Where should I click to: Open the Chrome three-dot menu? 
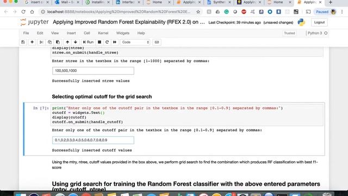coord(342,12)
